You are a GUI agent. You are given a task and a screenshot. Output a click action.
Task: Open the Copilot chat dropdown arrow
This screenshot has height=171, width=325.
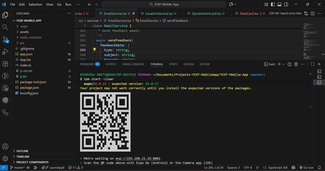coord(235,4)
